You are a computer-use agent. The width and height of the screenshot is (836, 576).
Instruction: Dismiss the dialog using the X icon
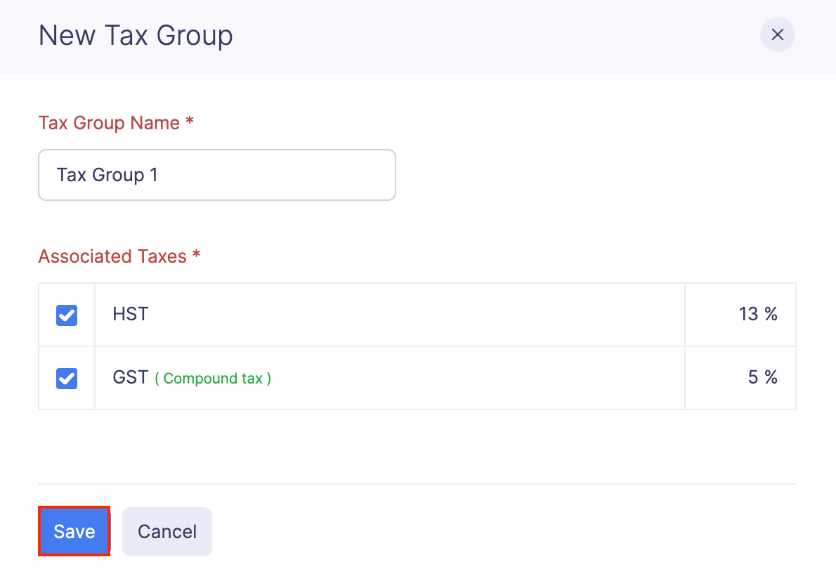[x=777, y=34]
